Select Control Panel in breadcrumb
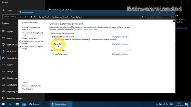Image resolution: width=191 pixels, height=107 pixels. tap(44, 17)
